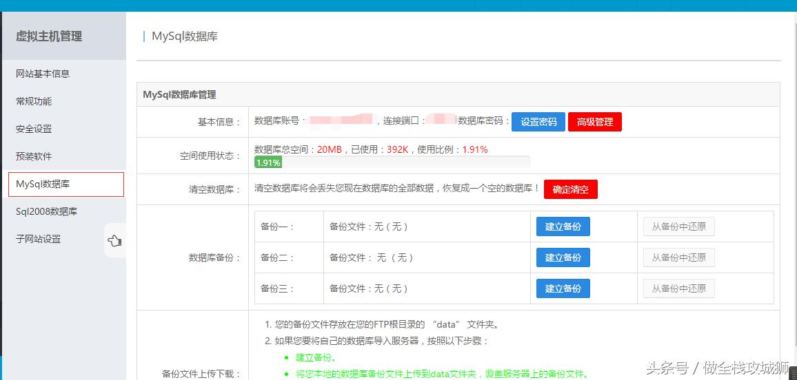Click 从备份中还原 for 备份一
The width and height of the screenshot is (797, 380).
(x=679, y=226)
